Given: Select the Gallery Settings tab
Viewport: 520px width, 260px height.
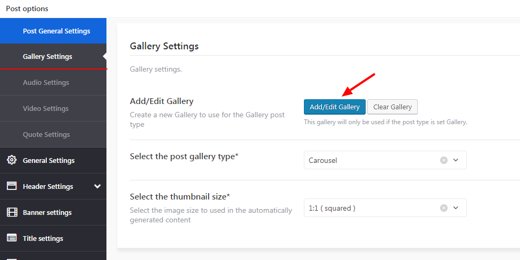Looking at the screenshot, I should tap(47, 56).
